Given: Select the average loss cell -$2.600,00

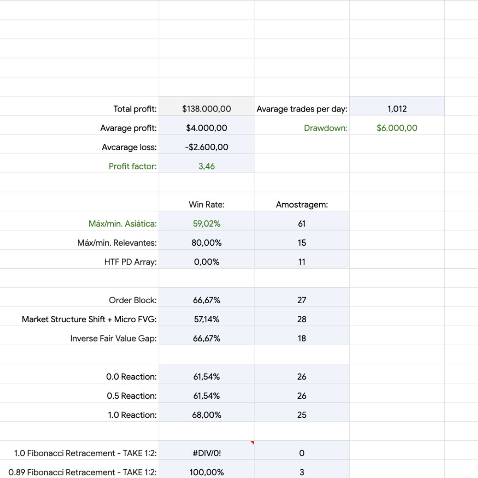Looking at the screenshot, I should click(206, 147).
